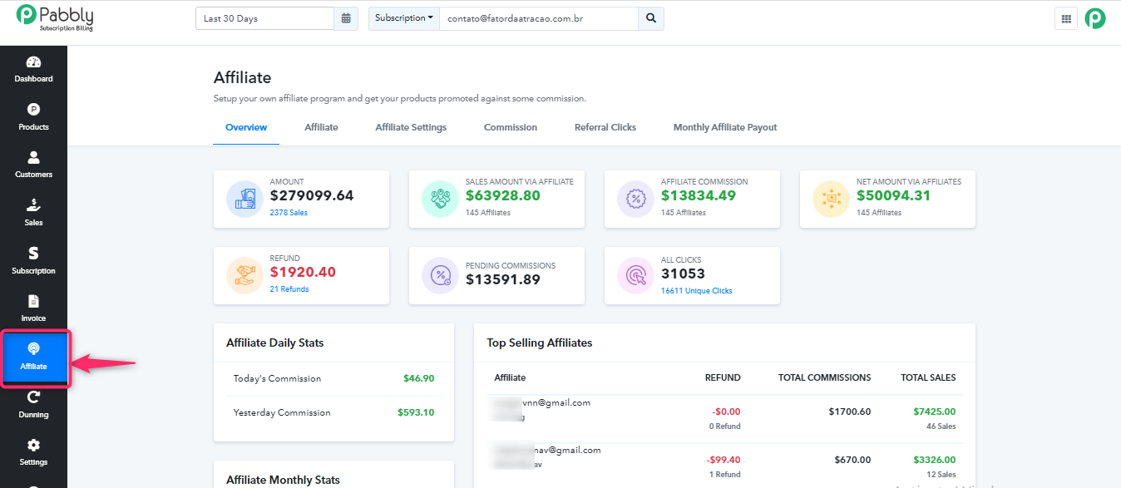This screenshot has height=488, width=1121.
Task: Open the Referral Clicks tab
Action: pyautogui.click(x=605, y=128)
